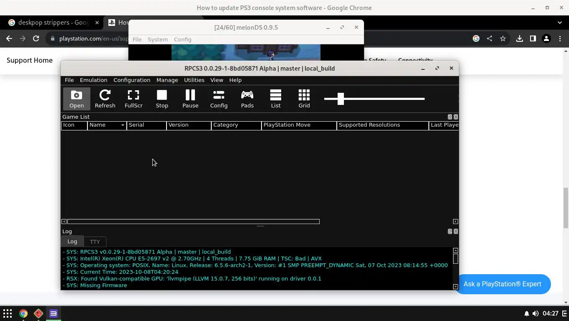The image size is (569, 321).
Task: Click game list horizontal scrollbar right arrow
Action: coord(456,222)
